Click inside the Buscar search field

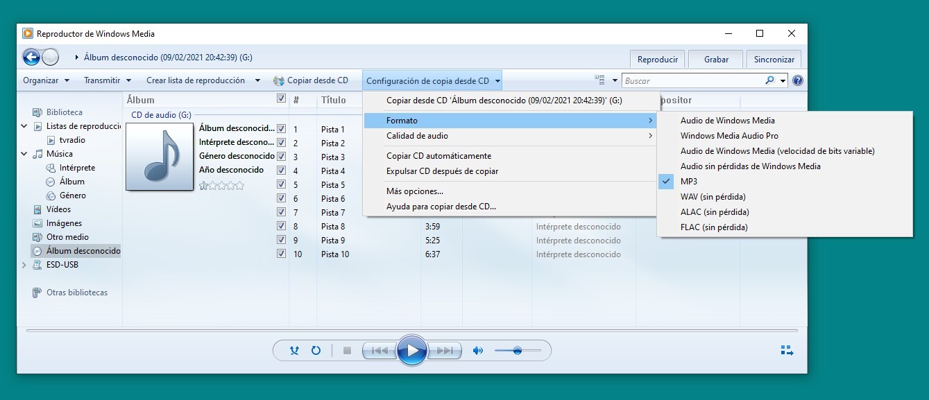tap(694, 80)
